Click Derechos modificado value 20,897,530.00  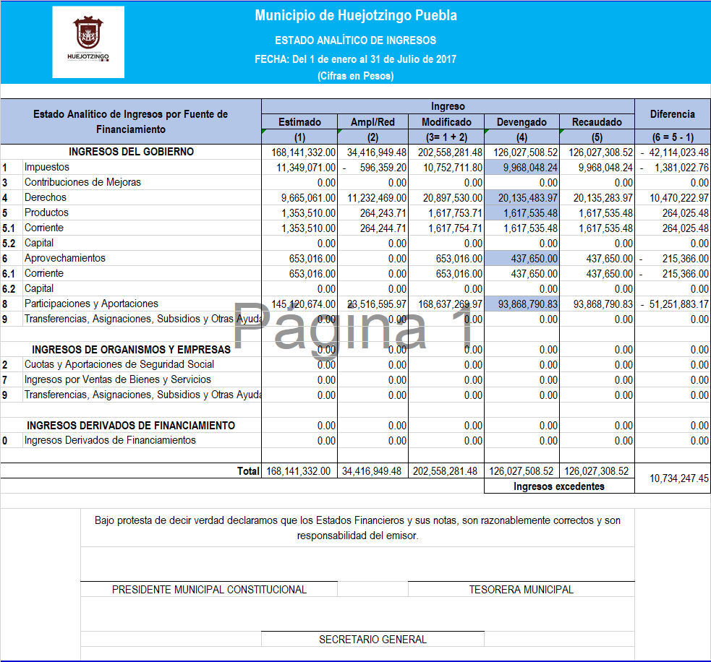click(453, 198)
